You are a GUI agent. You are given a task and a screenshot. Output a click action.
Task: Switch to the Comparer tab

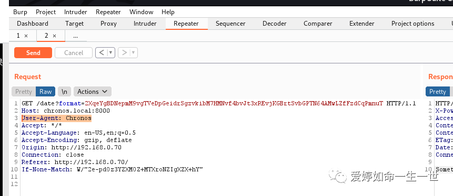(318, 24)
